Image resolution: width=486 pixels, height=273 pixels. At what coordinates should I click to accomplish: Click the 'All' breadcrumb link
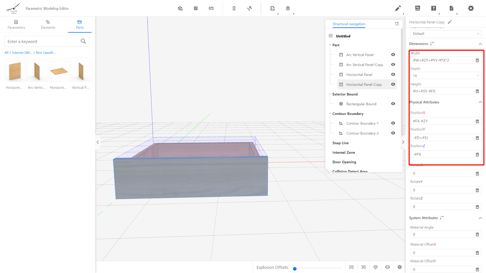[x=6, y=53]
